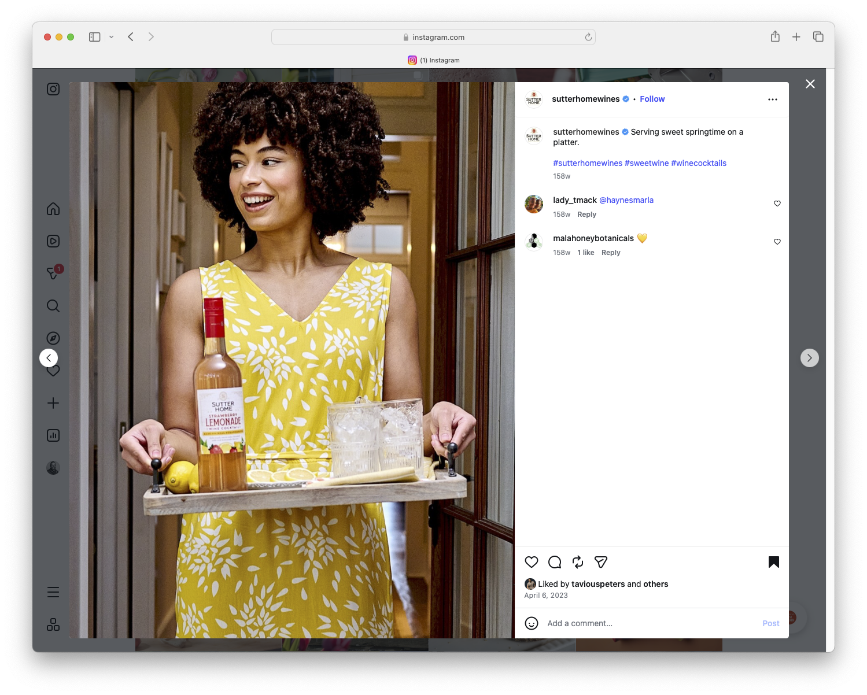Open the #sweetwine hashtag link
The image size is (867, 695).
click(647, 163)
